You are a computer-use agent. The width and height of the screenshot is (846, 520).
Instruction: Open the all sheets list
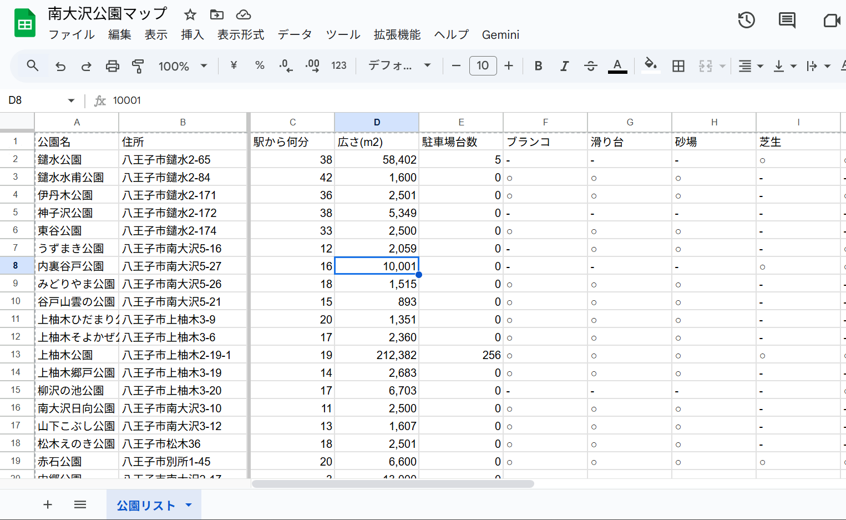[x=80, y=504]
